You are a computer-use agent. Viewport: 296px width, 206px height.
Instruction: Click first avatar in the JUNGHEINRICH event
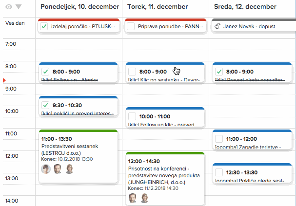point(133,198)
